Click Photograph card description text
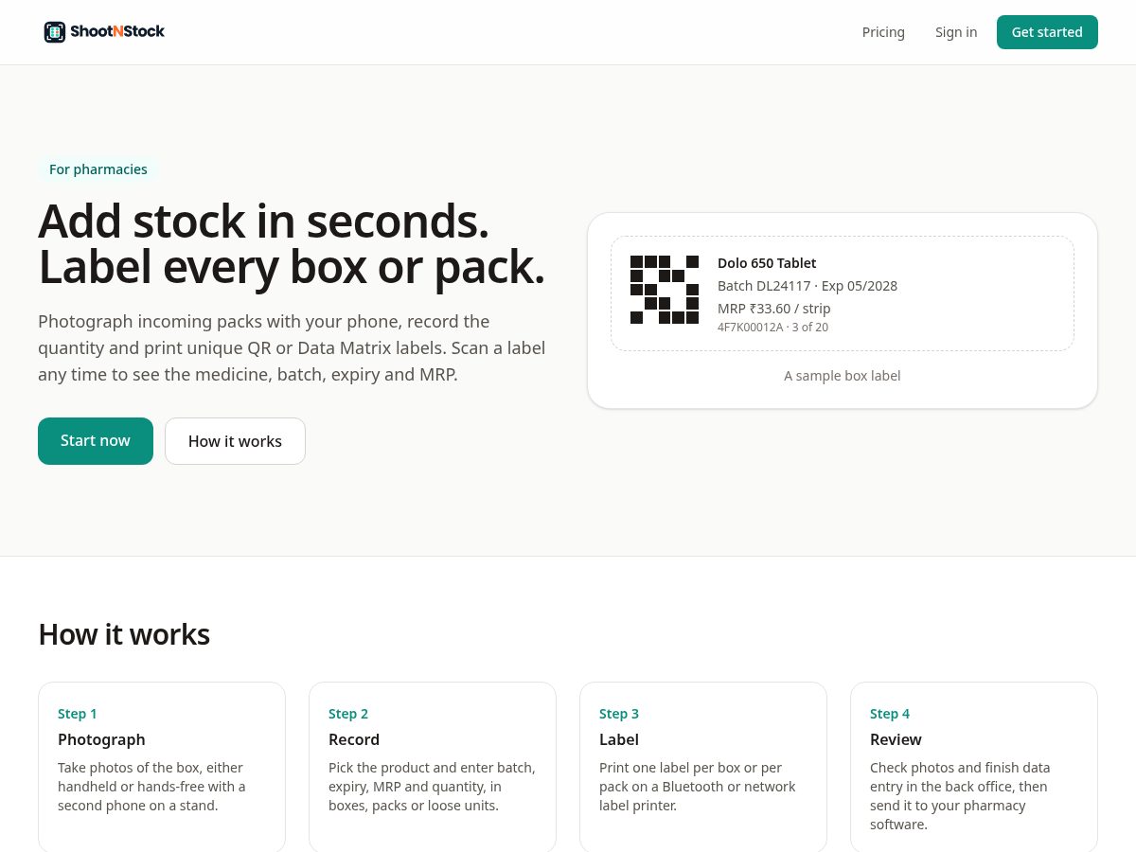 pos(151,787)
